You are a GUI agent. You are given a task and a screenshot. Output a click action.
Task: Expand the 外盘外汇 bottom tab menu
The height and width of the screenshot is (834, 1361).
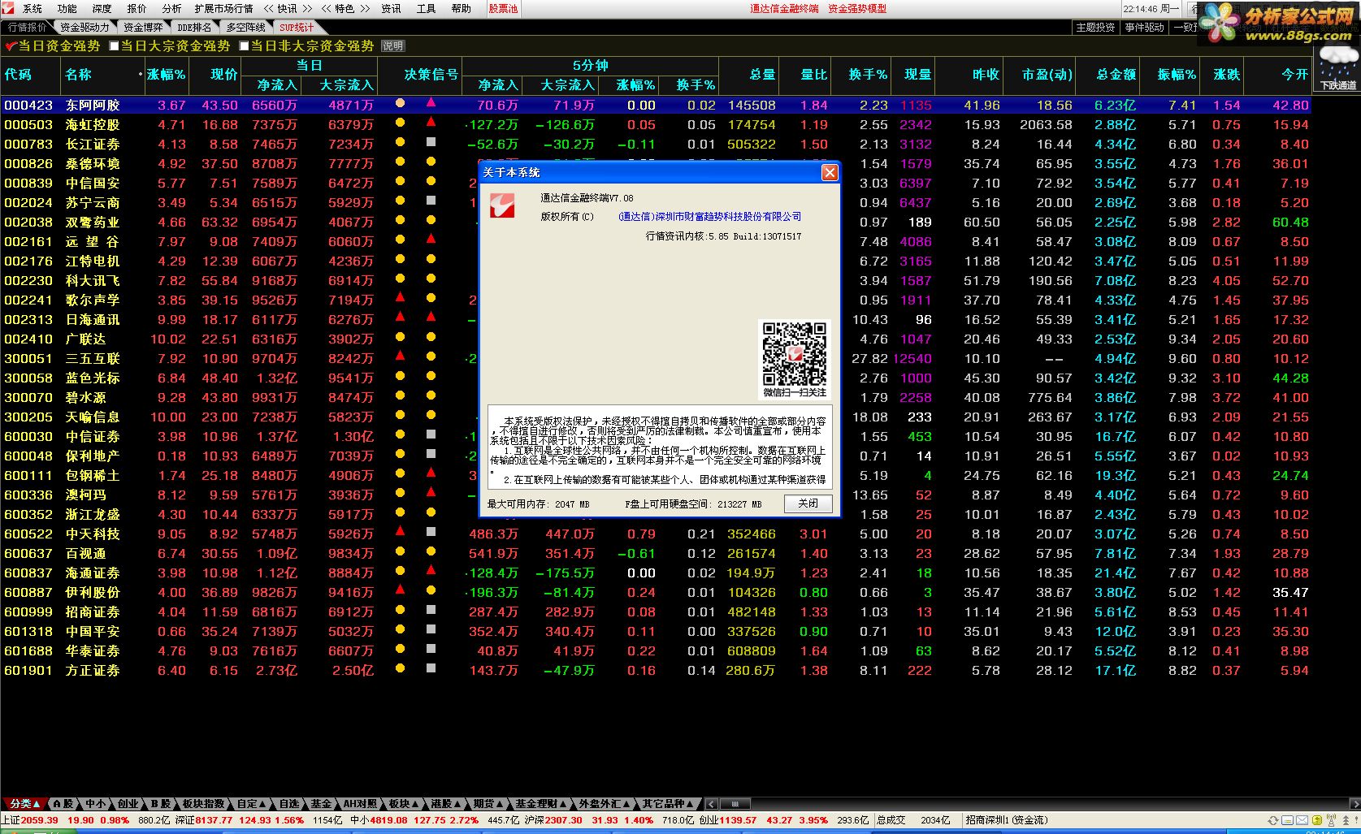(605, 804)
